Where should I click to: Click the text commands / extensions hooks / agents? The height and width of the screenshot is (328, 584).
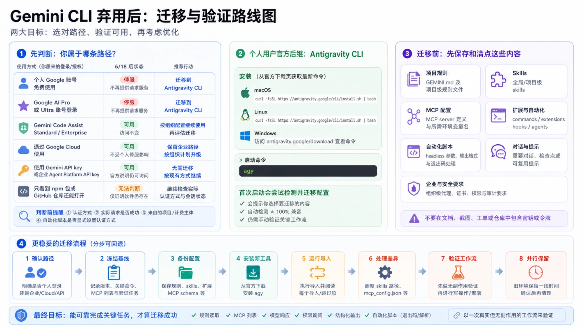538,123
